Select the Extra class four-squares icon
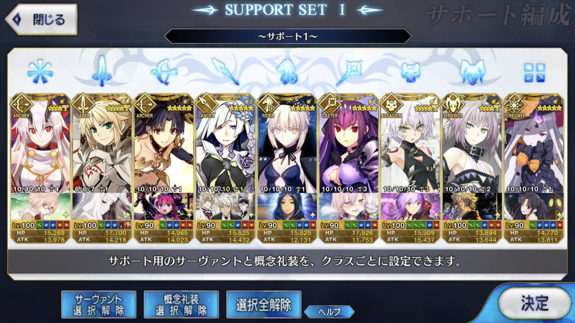The height and width of the screenshot is (323, 575). tap(534, 73)
